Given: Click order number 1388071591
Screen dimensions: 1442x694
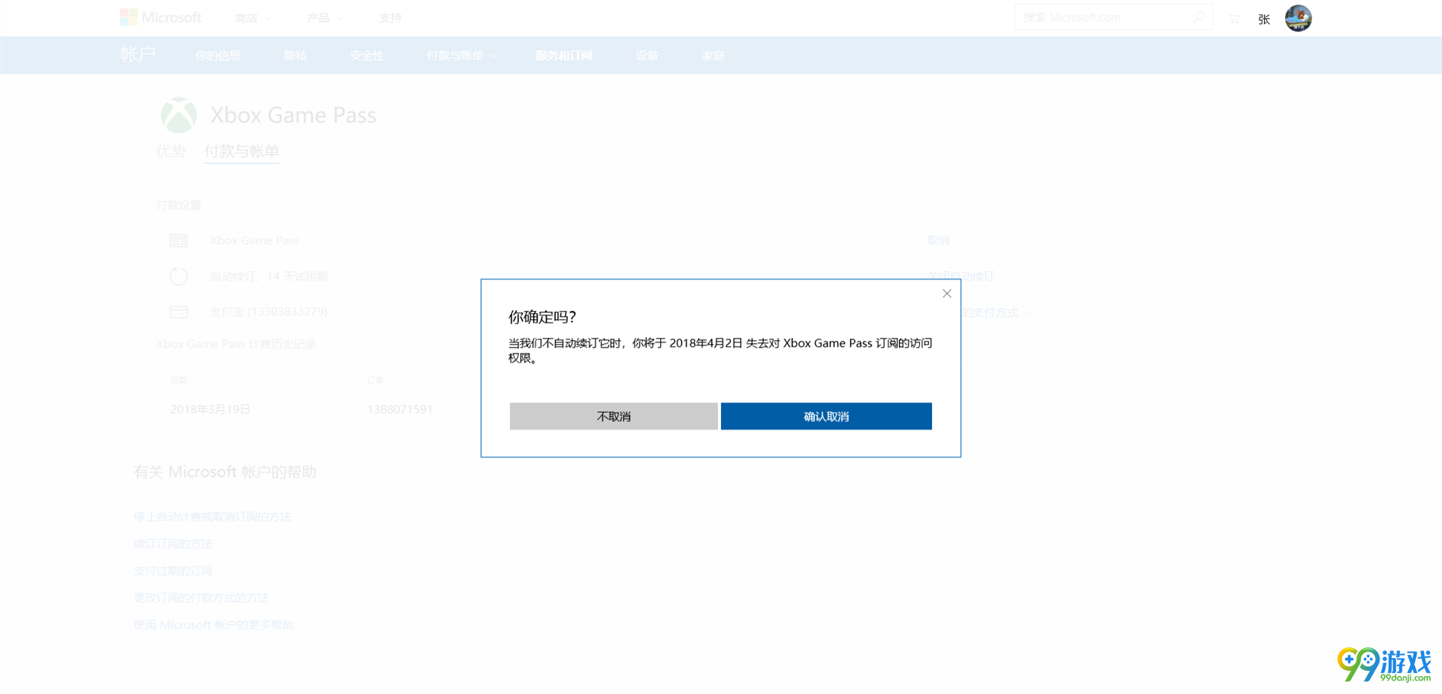Looking at the screenshot, I should coord(400,409).
